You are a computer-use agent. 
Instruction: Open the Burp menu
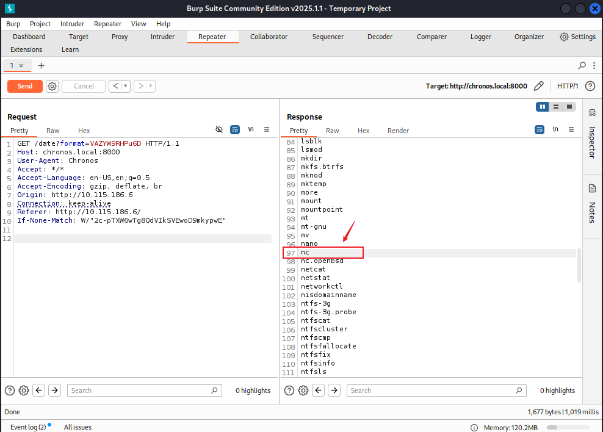tap(13, 24)
